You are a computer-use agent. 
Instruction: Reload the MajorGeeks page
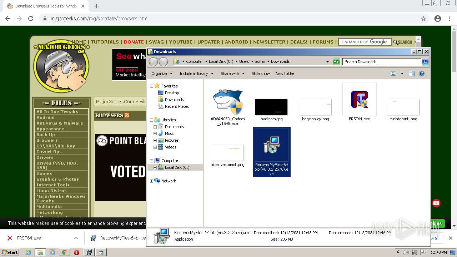[x=31, y=19]
